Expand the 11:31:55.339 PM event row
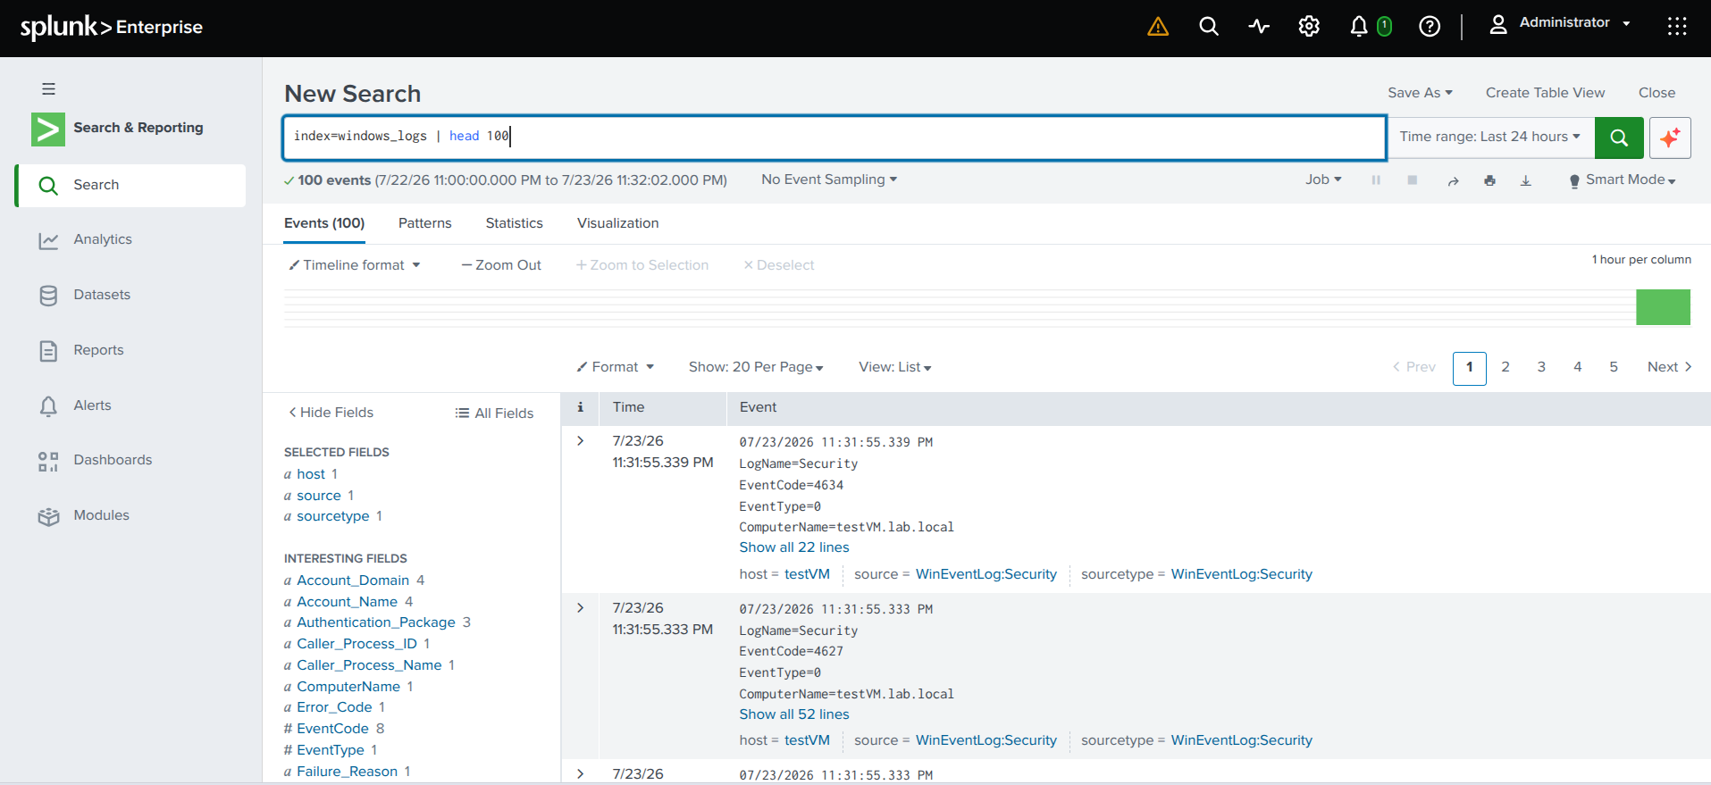 581,441
